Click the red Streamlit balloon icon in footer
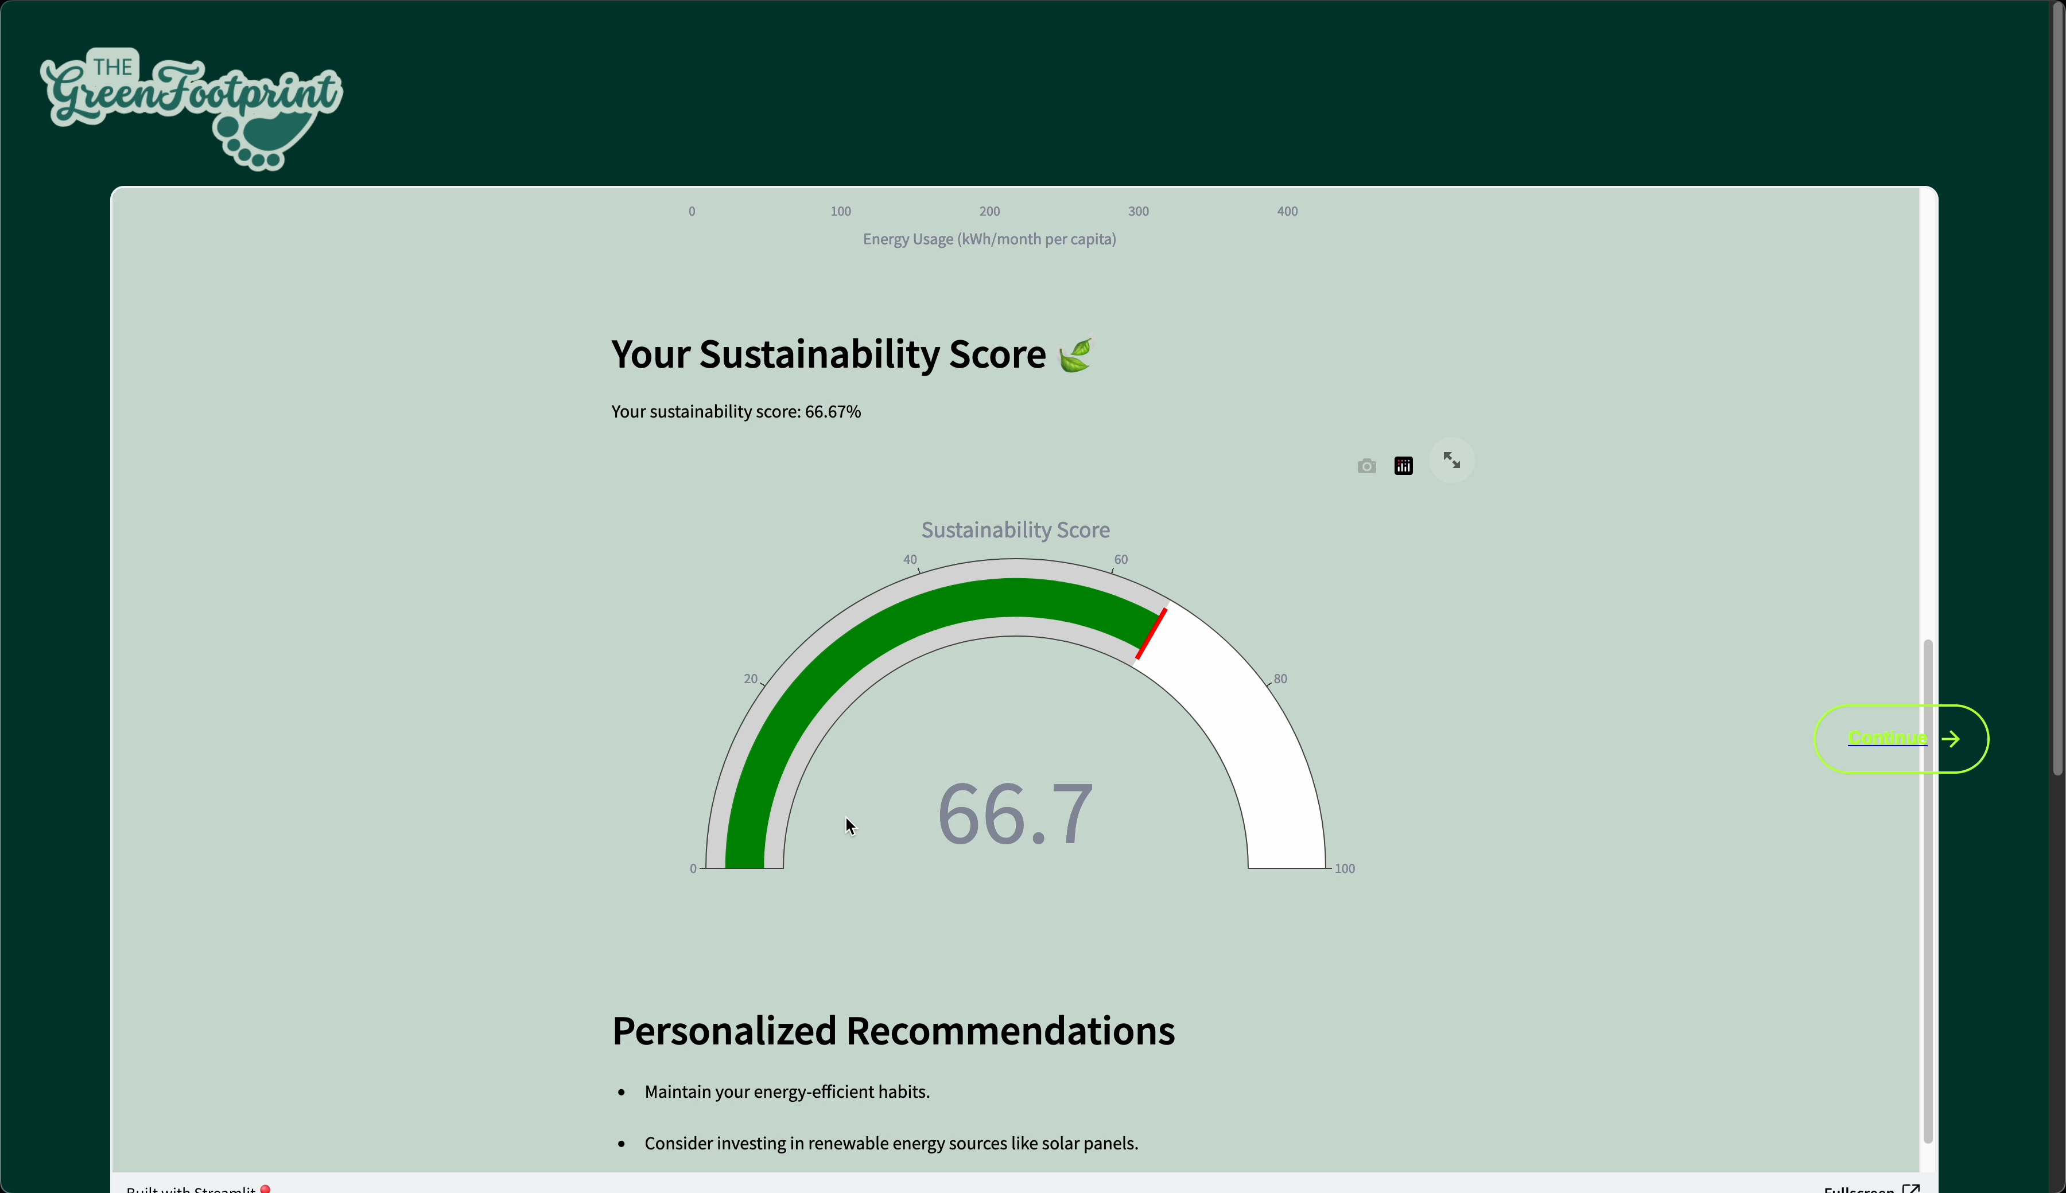The height and width of the screenshot is (1193, 2066). (266, 1188)
